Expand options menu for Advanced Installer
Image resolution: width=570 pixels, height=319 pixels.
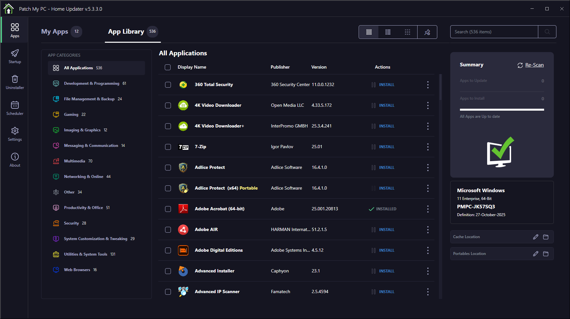428,271
